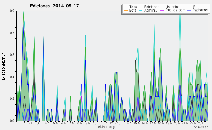Click the "7 h" x-axis tick label

tap(71, 123)
